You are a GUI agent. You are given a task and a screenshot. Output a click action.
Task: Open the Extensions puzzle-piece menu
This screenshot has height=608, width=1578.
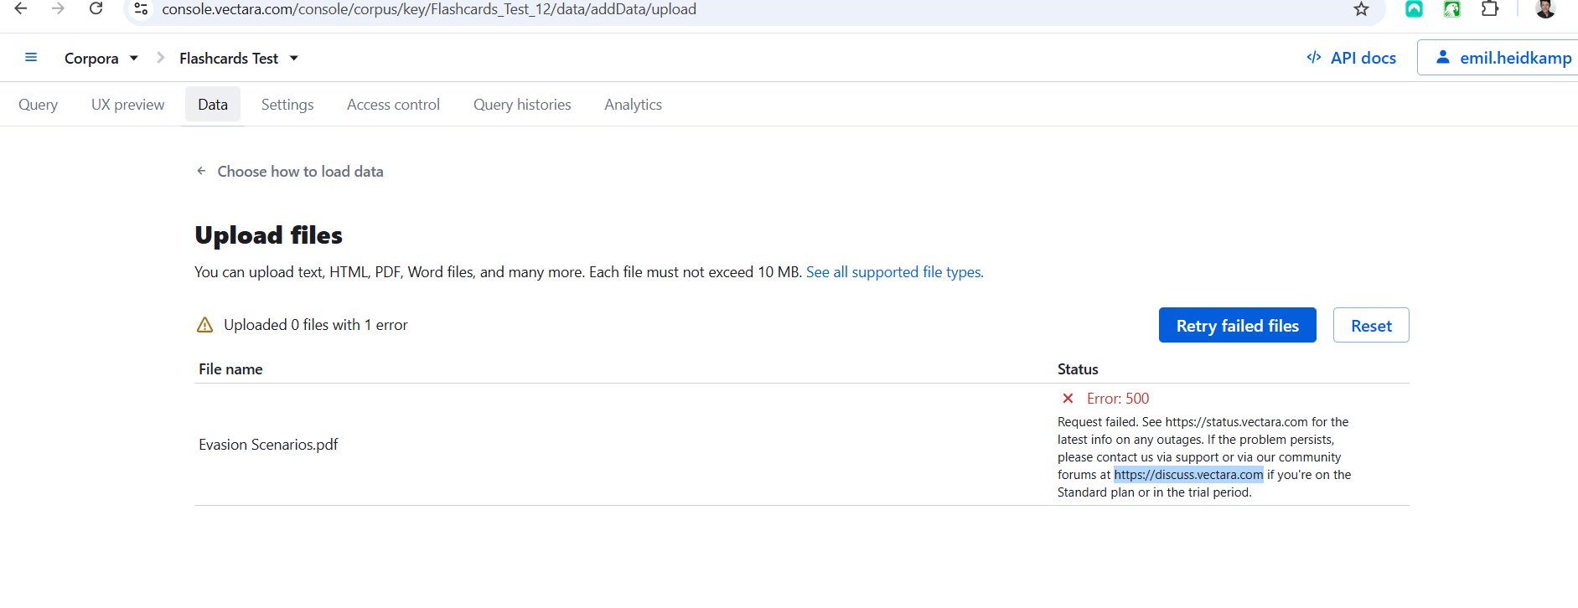[1490, 9]
